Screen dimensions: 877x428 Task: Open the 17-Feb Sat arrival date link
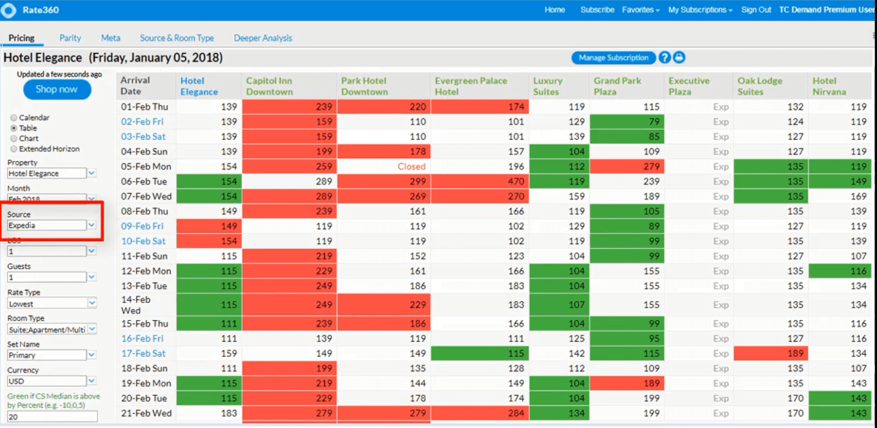(x=143, y=353)
